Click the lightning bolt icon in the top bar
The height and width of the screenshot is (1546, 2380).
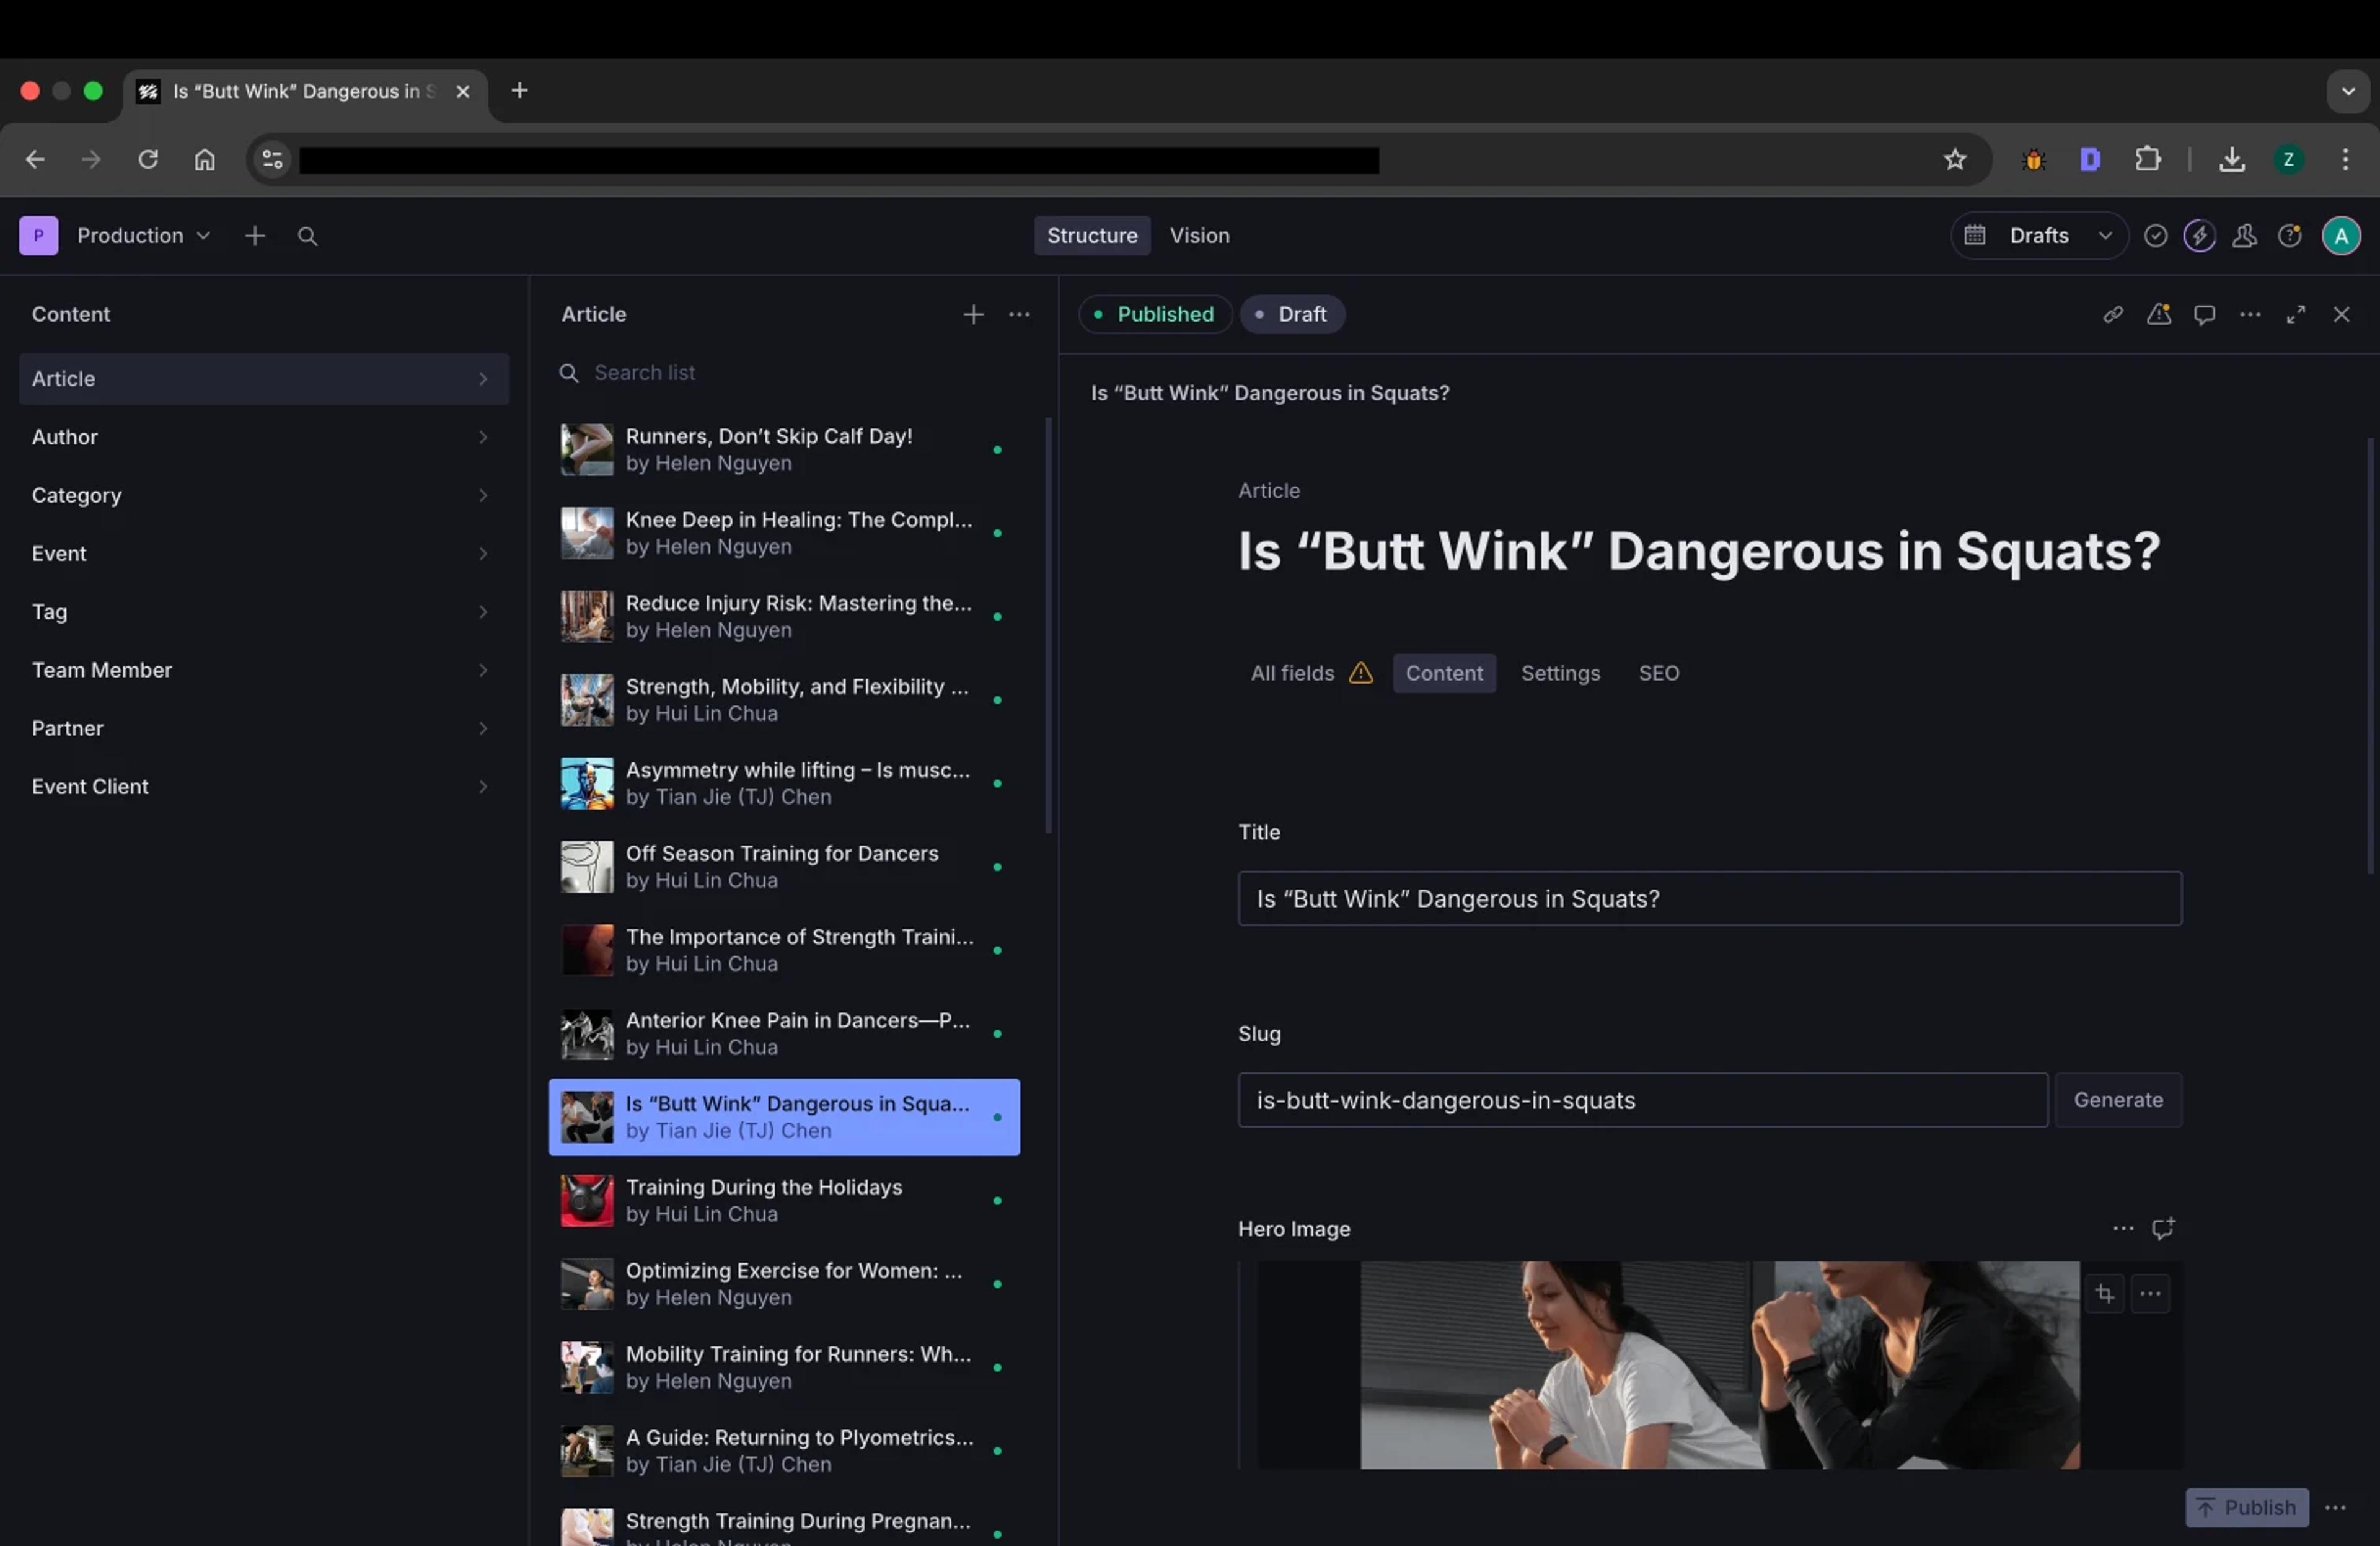2199,236
